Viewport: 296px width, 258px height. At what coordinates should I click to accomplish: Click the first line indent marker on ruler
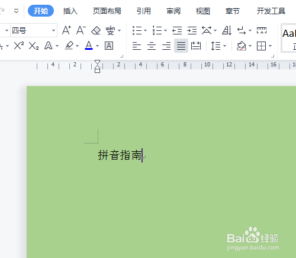(97, 62)
